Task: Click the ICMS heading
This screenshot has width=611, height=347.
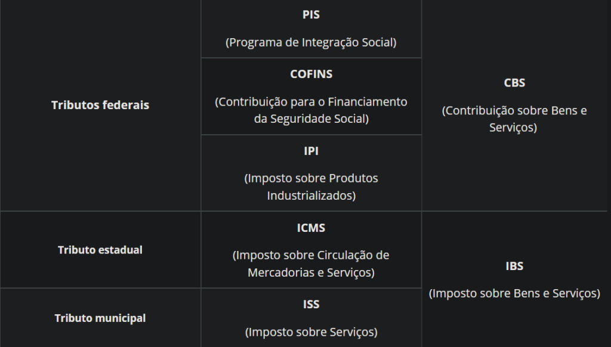Action: coord(311,228)
